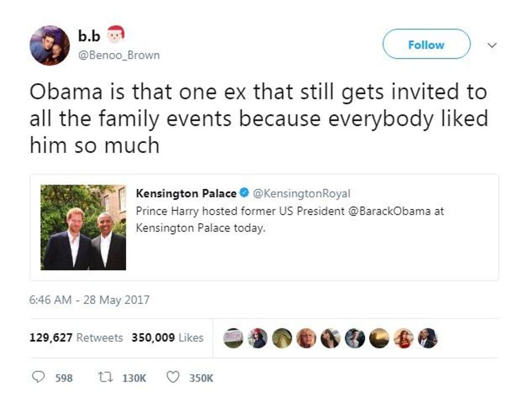Click the reply speech bubble icon
The width and height of the screenshot is (530, 404).
pos(37,378)
